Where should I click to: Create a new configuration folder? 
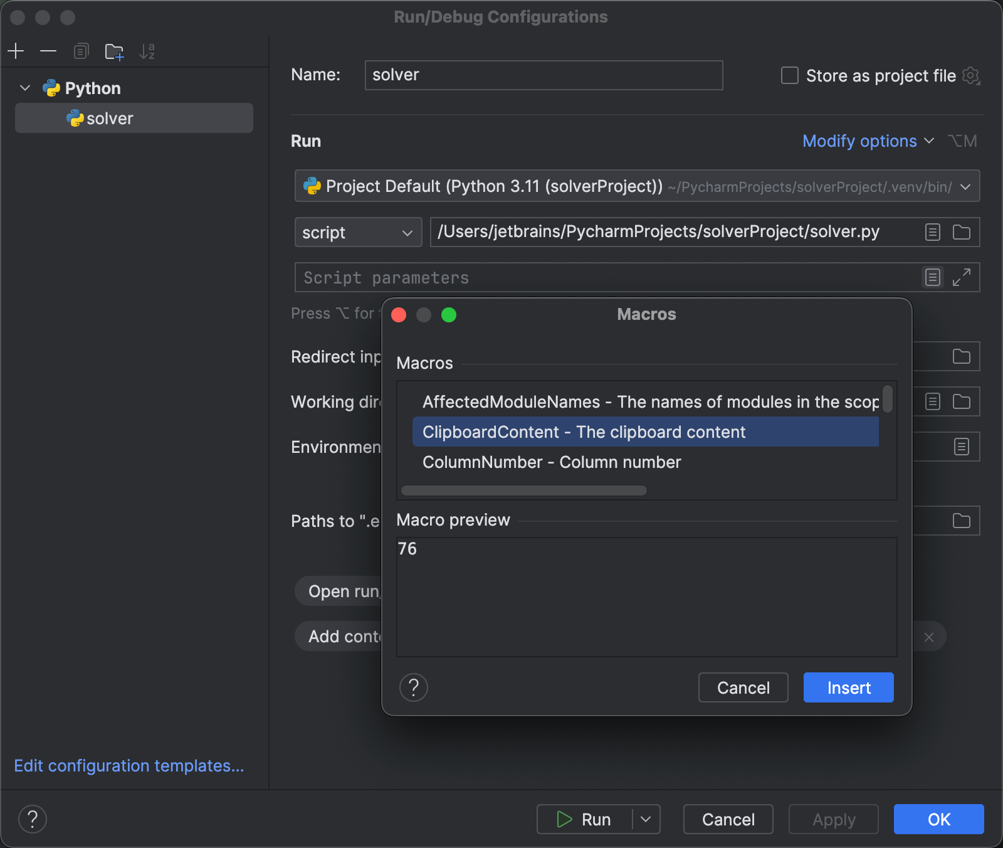pos(113,51)
